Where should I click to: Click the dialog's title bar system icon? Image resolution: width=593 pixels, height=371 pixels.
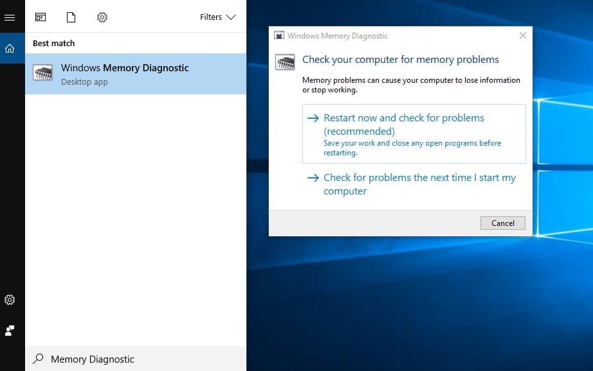tap(279, 36)
